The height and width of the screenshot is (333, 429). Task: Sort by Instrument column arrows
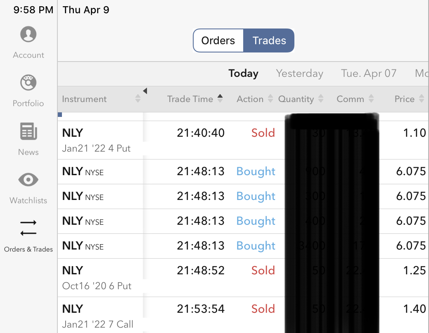pos(138,99)
